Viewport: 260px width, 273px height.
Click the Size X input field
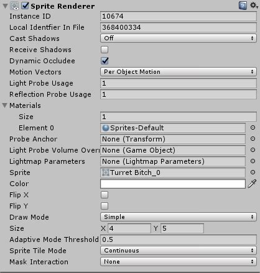129,228
